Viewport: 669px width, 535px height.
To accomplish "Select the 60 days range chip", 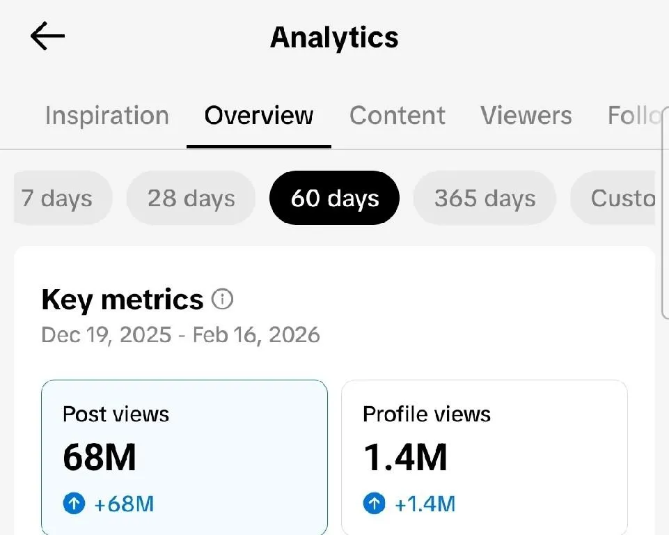I will click(334, 199).
